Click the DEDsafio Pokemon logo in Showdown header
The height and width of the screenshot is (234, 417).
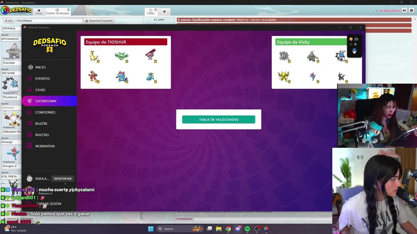[x=16, y=10]
